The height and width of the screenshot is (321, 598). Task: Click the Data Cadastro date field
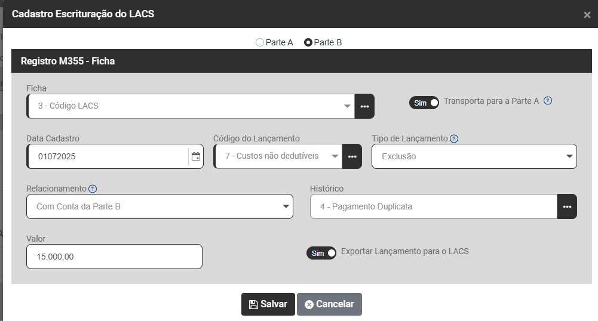point(108,157)
